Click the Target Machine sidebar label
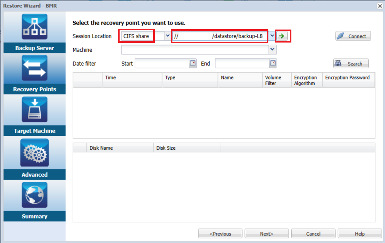Screen dimensions: 385x243 pos(35,131)
